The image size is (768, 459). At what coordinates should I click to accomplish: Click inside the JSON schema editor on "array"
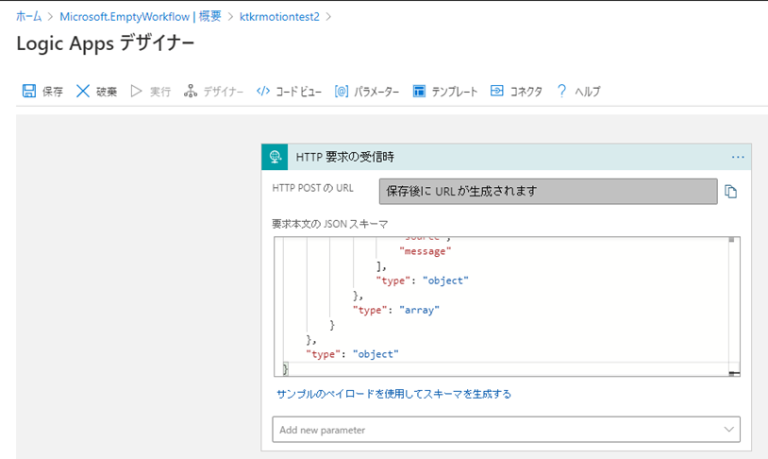pos(419,310)
